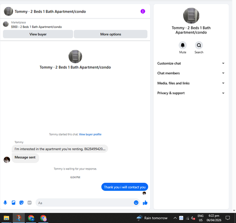Expand Chat members section
Screen dimensions: 236x223
coord(191,73)
